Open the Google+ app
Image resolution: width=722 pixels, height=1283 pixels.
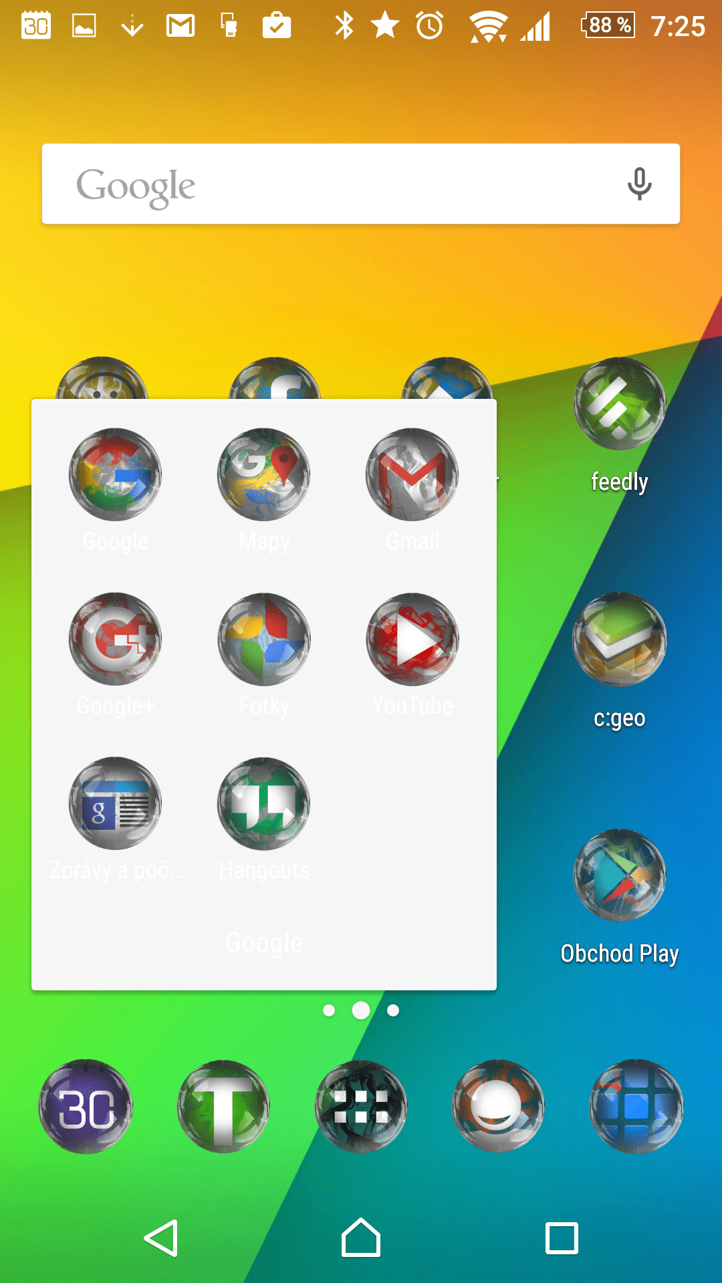pyautogui.click(x=116, y=639)
